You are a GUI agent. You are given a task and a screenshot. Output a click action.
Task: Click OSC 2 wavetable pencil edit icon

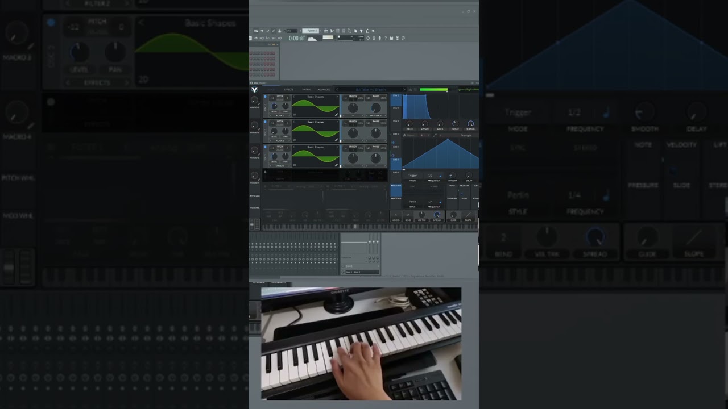tap(336, 140)
